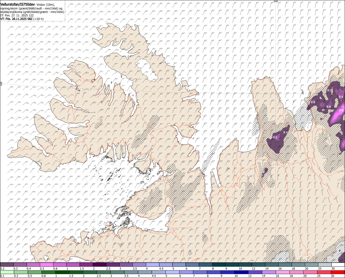
Task: Pick the 0.1 palest green swatch in rain scale
Action: [7, 272]
